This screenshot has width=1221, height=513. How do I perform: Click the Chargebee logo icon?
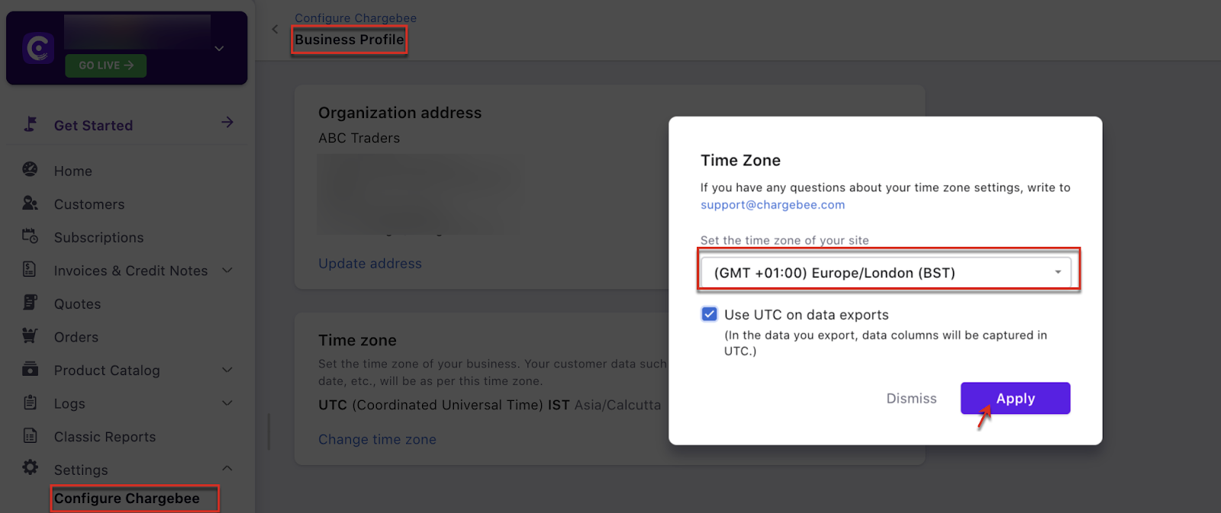coord(38,48)
